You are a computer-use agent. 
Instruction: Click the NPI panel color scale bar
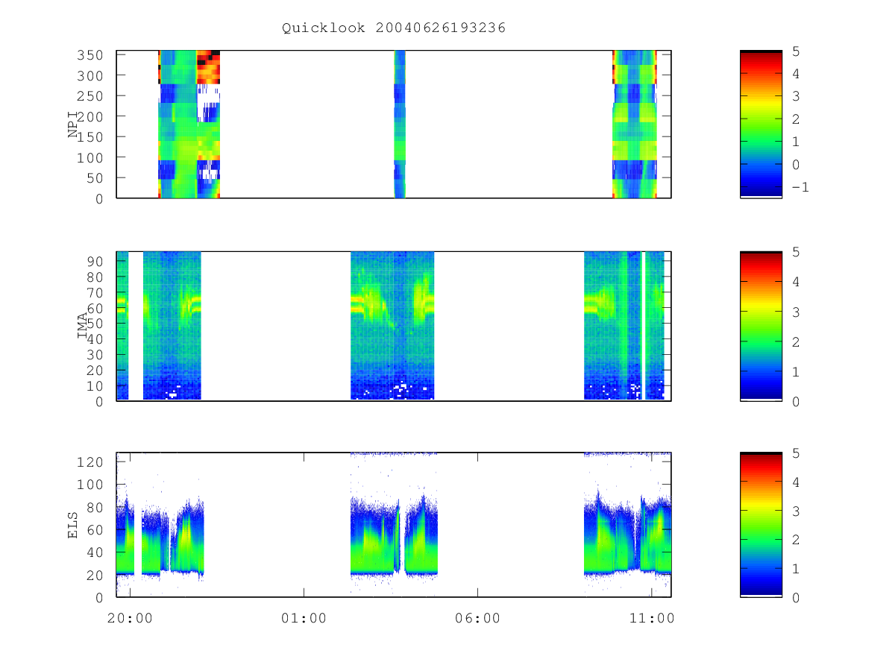(761, 124)
